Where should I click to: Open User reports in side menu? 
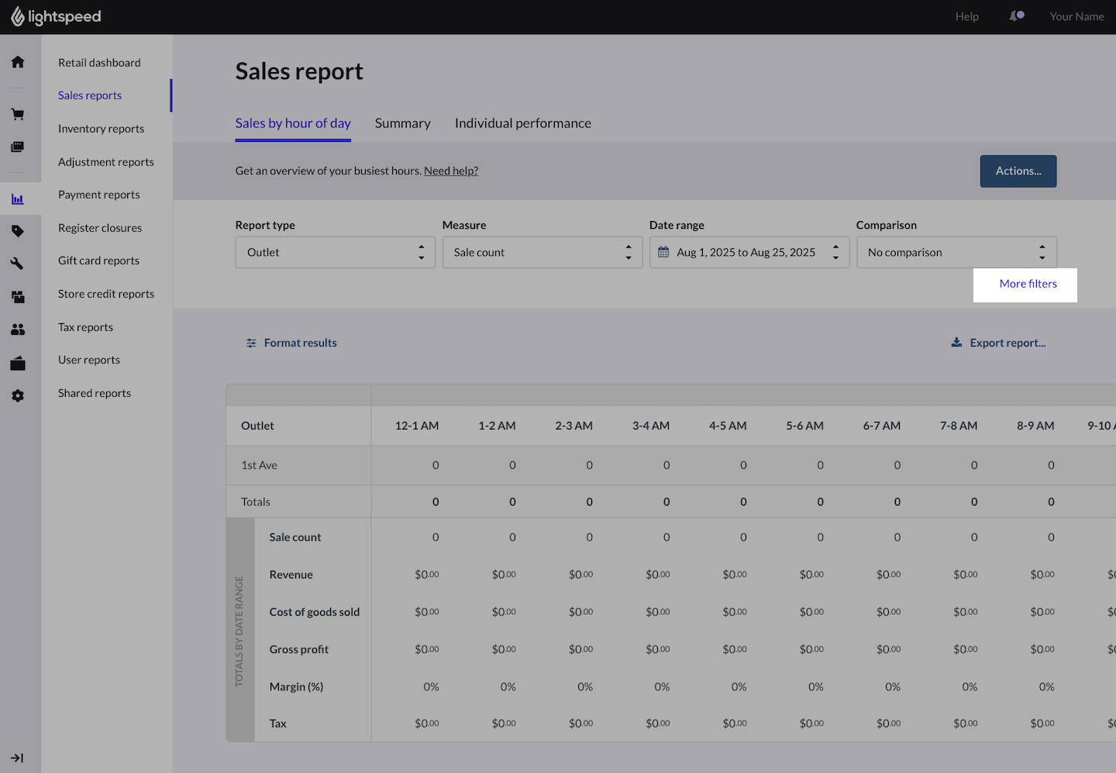89,360
